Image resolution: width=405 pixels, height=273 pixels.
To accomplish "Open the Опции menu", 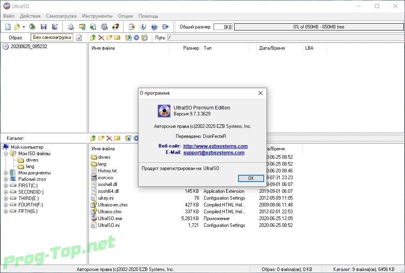I will coord(126,16).
